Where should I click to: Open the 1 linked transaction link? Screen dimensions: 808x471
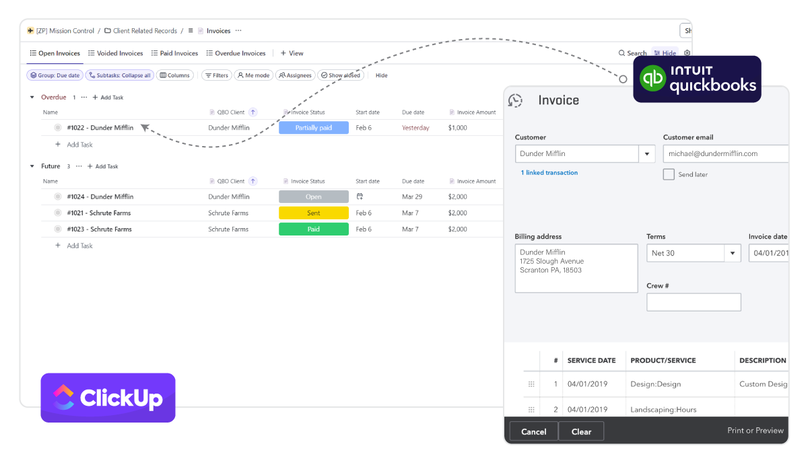click(549, 172)
